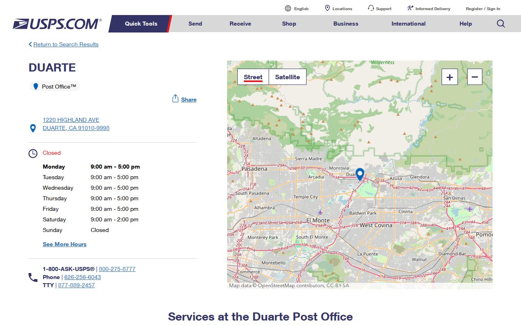Click the Informed Delivery icon
Viewport: 521px width, 325px height.
tap(410, 8)
